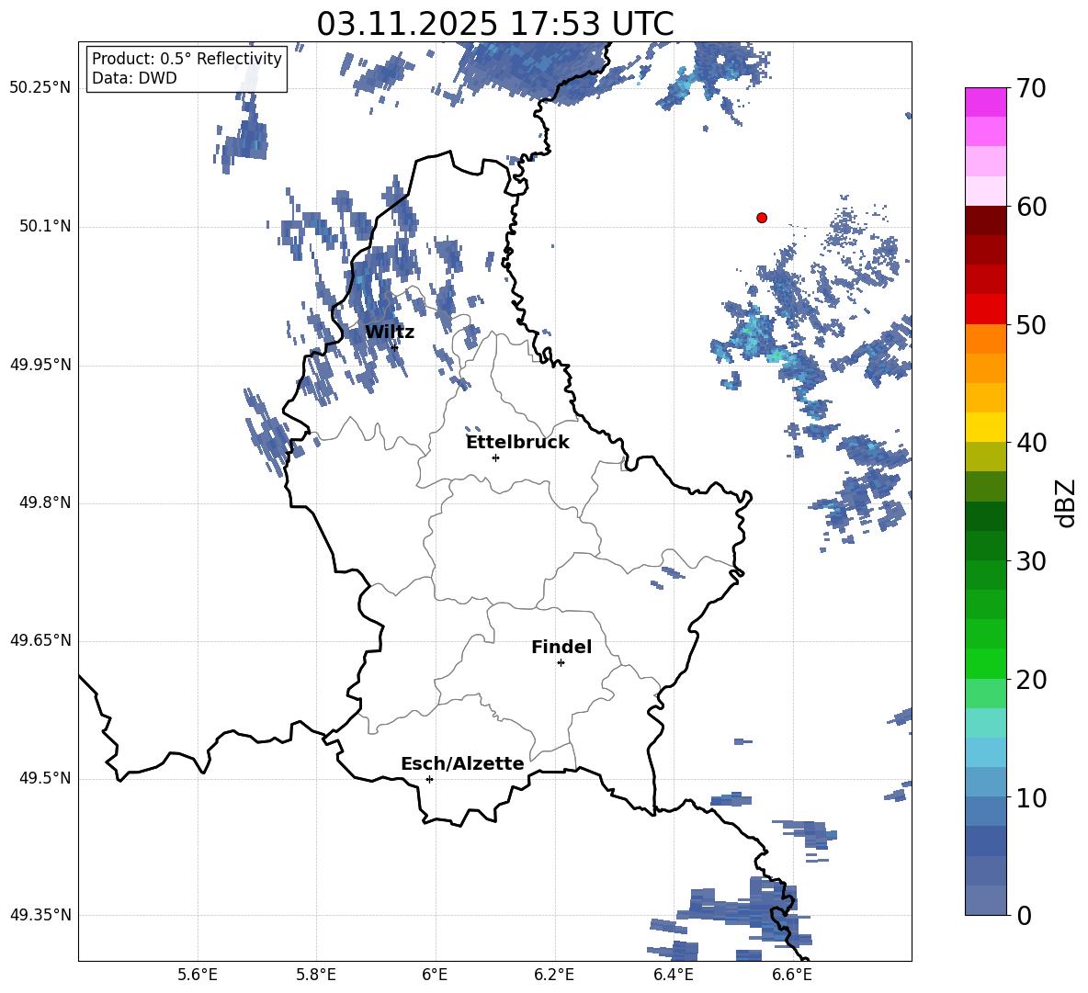Click the 49.5°N latitude label
Screen dimensions: 1088x993
46,778
